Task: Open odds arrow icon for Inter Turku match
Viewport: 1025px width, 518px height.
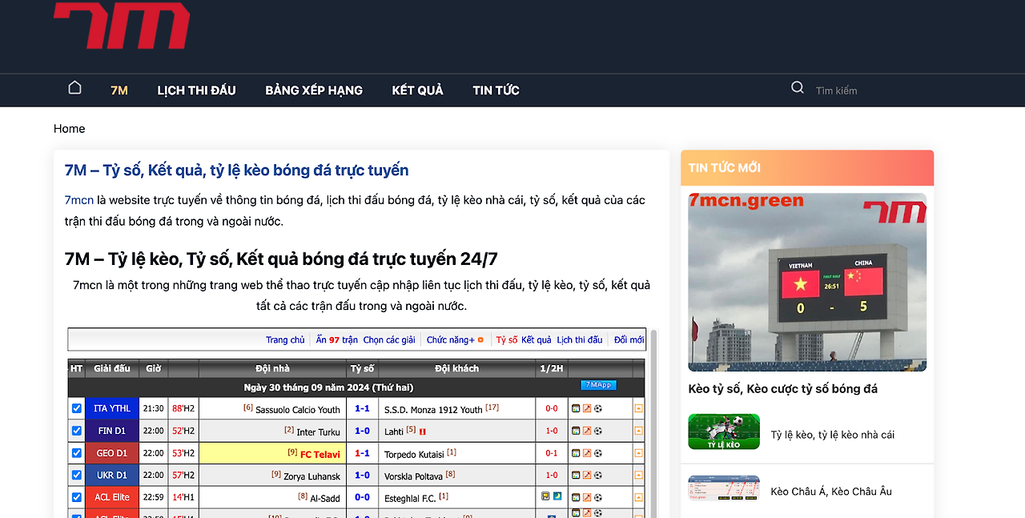Action: 587,431
